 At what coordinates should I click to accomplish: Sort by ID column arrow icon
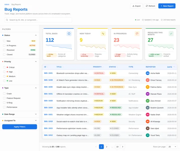coord(48,67)
